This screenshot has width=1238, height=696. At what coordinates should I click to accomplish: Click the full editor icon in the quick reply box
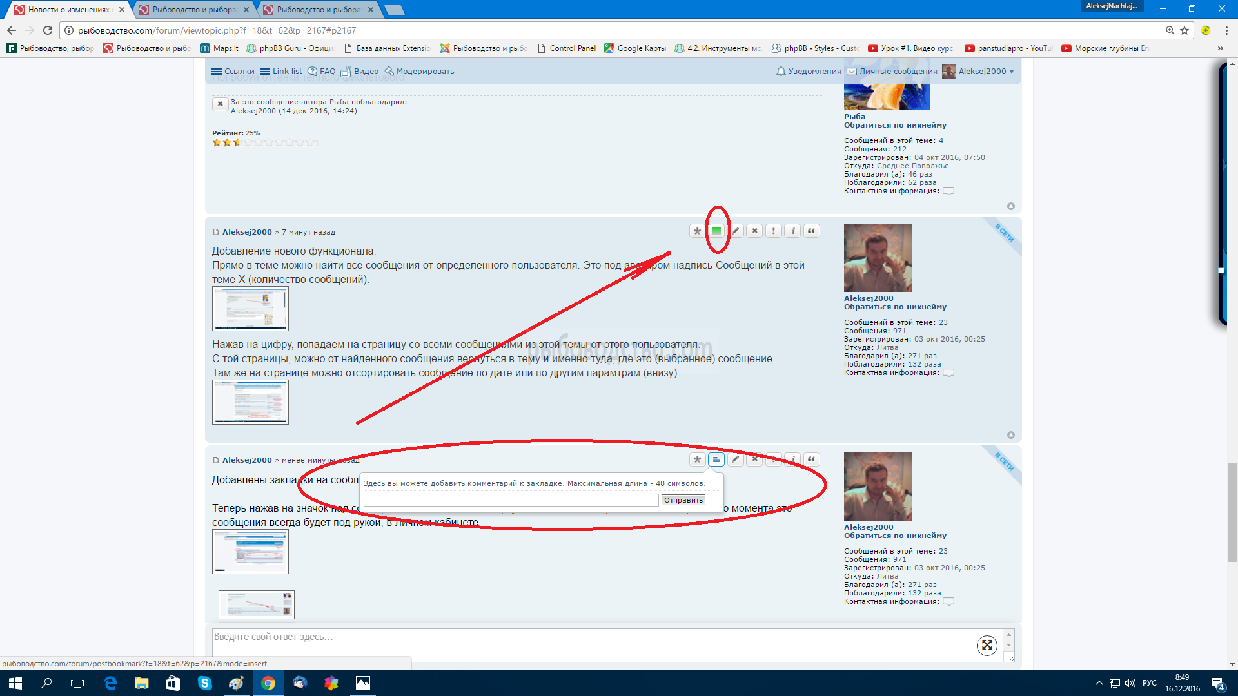(987, 645)
